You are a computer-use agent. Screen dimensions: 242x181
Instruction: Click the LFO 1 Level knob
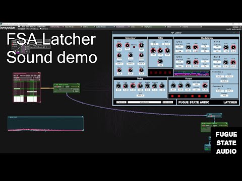(196, 47)
